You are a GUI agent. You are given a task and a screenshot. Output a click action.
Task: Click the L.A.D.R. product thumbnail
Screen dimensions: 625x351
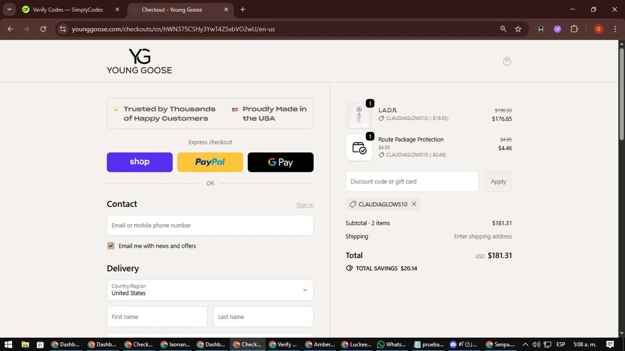359,115
